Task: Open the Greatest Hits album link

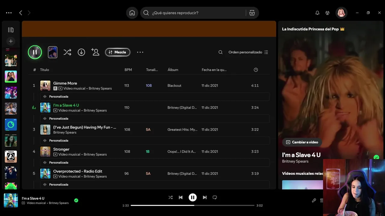Action: 183,130
